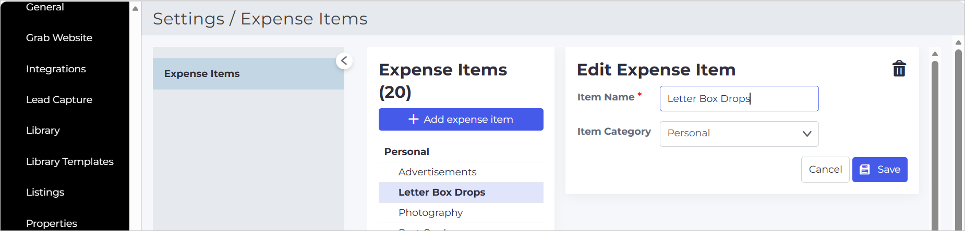
Task: Open Lead Capture settings
Action: [x=59, y=100]
